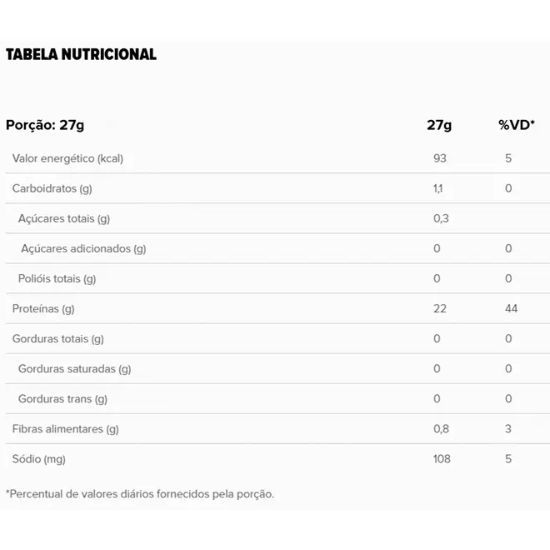This screenshot has height=550, width=550.
Task: Click the 27g column header
Action: click(439, 125)
